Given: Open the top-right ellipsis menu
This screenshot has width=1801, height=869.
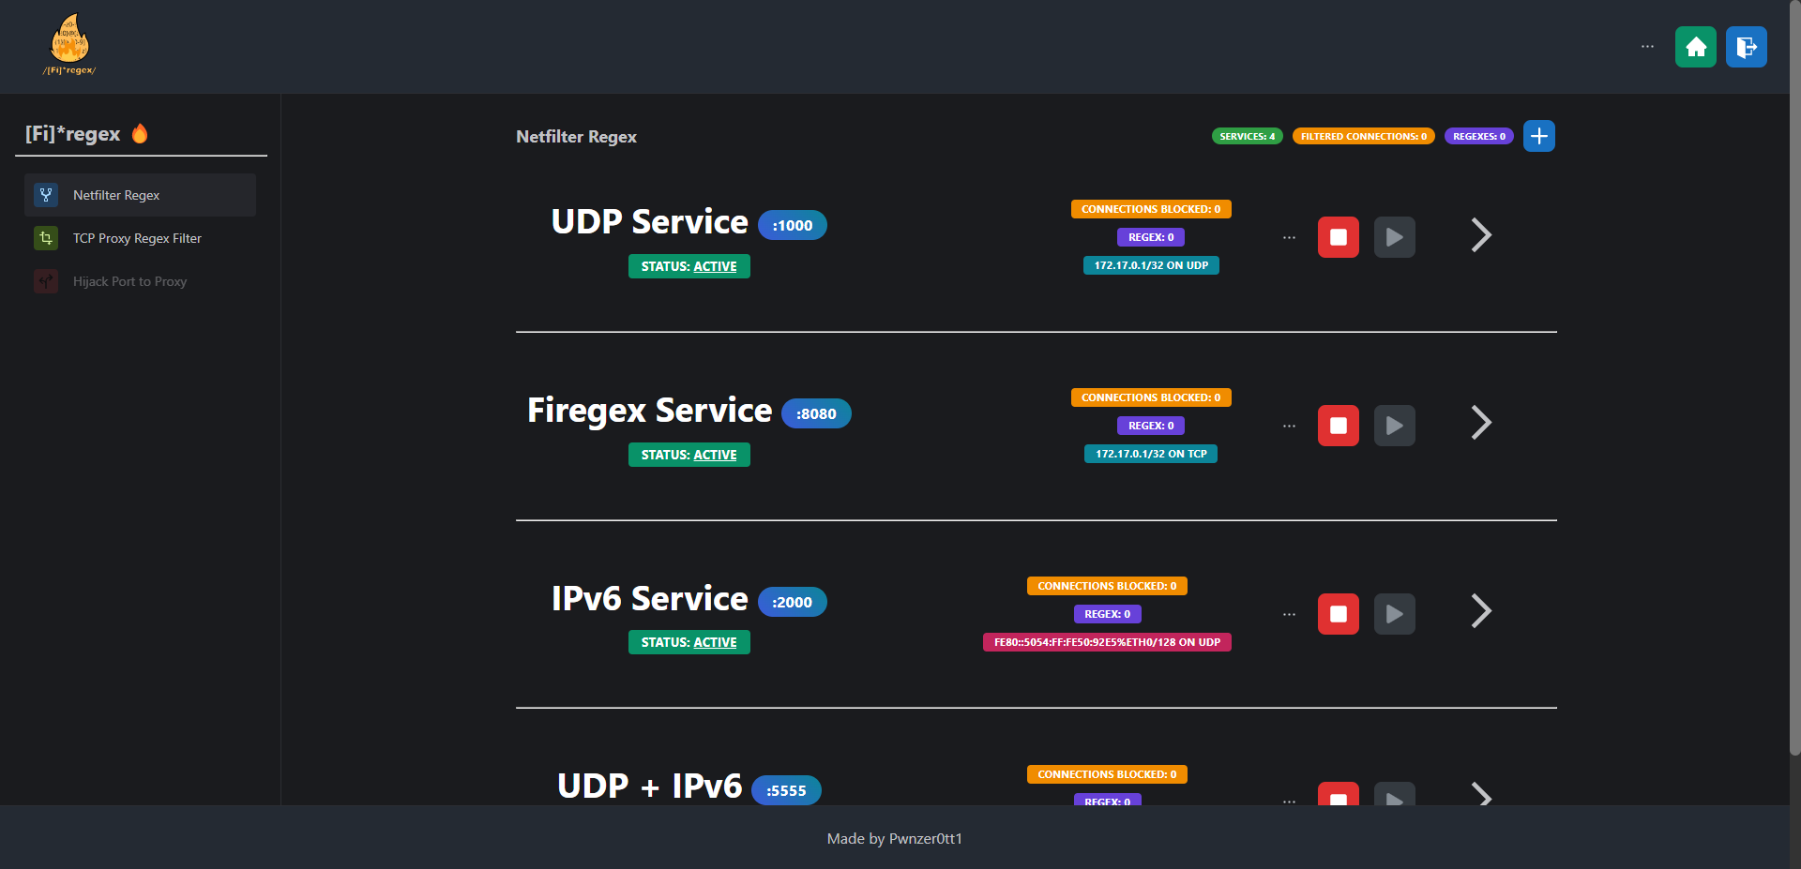Looking at the screenshot, I should coord(1648,46).
